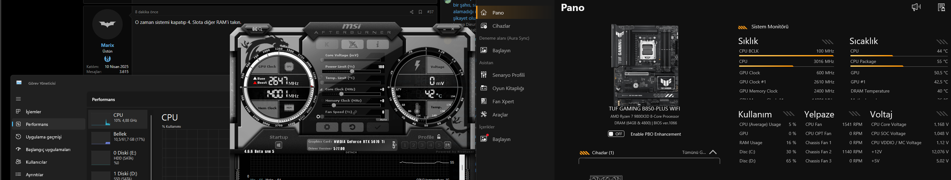The image size is (951, 180).
Task: Select Afterburner profile slot 5
Action: (439, 145)
